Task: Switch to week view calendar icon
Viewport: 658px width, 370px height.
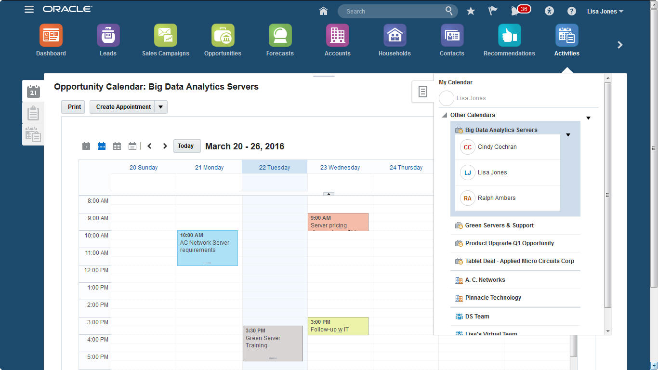Action: [102, 146]
